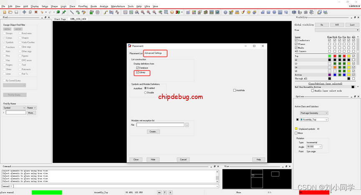This screenshot has height=195, width=361.
Task: Click the Top layer green Plan swatch
Action: (329, 56)
